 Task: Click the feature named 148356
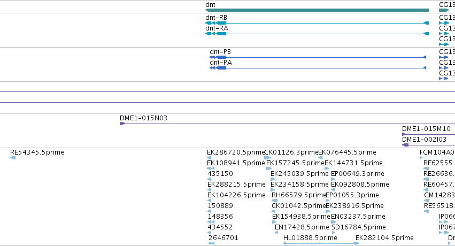(x=220, y=217)
